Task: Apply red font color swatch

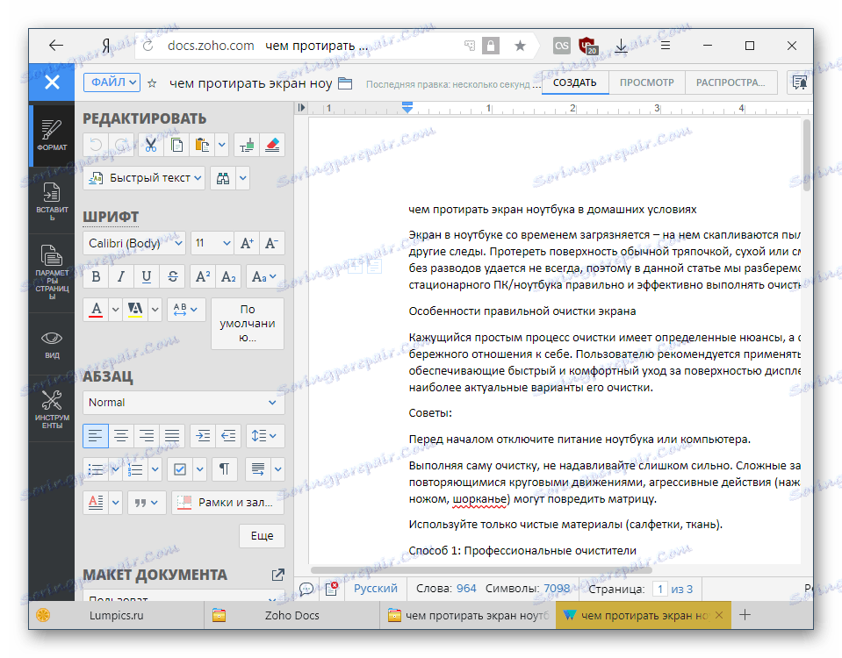Action: pyautogui.click(x=96, y=310)
